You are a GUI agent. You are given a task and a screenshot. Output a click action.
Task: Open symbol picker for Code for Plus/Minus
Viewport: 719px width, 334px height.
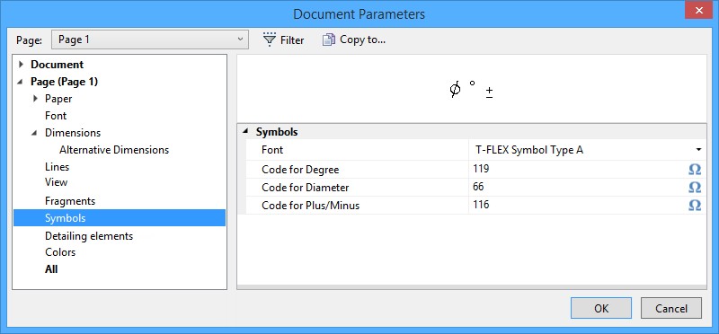click(x=695, y=206)
